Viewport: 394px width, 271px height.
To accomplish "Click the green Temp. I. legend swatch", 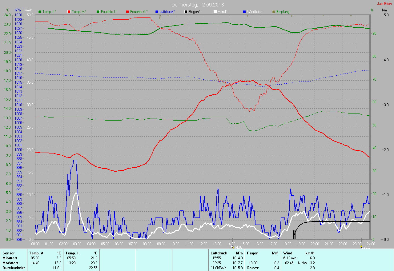I will (x=40, y=12).
